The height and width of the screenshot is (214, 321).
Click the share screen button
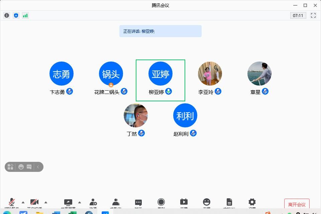pos(68,202)
